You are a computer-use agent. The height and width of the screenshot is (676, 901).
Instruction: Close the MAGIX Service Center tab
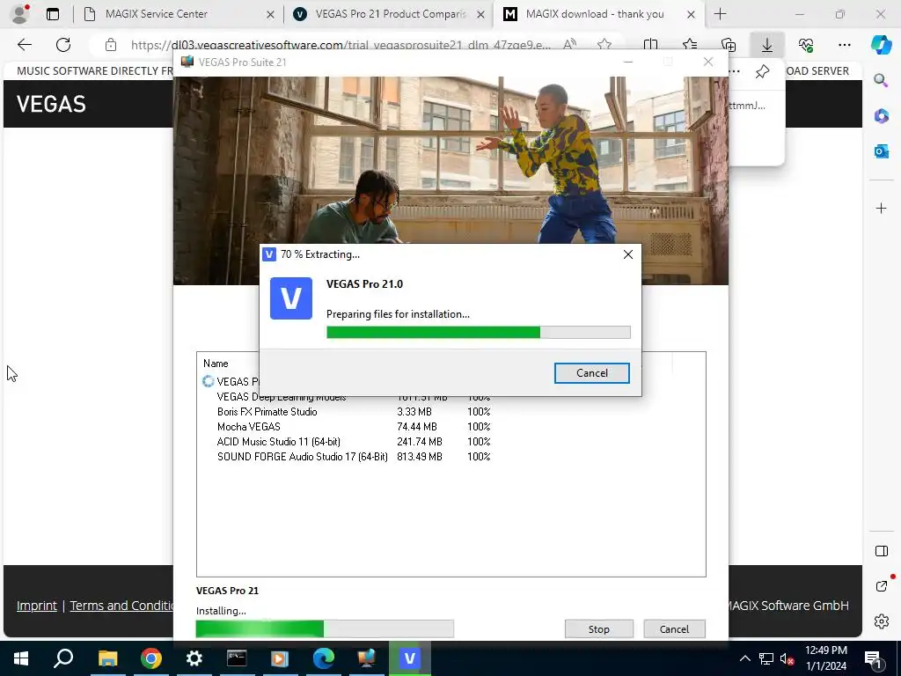point(270,14)
